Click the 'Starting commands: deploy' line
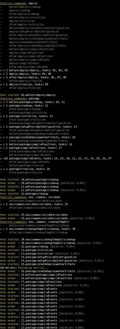 pos(19,3)
